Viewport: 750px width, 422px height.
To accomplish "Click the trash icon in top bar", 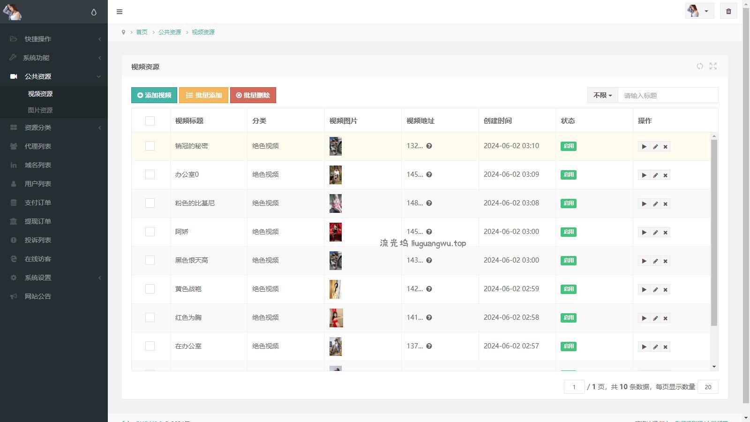I will point(728,11).
